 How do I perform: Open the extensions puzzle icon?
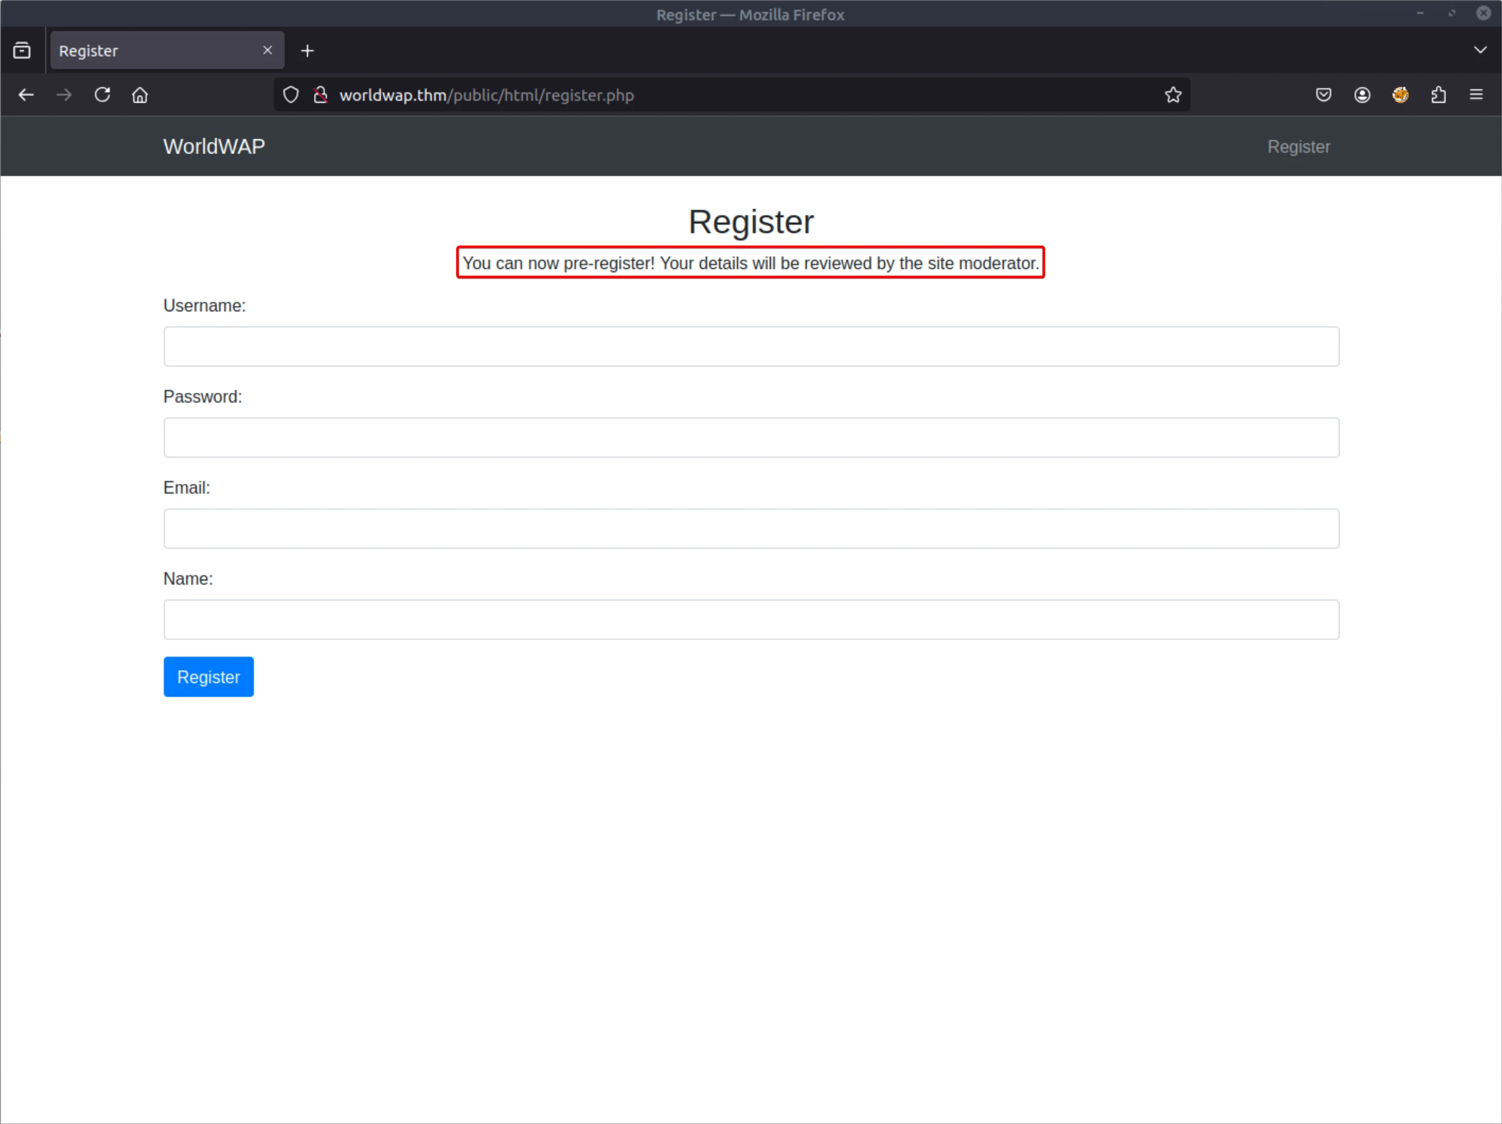point(1438,95)
